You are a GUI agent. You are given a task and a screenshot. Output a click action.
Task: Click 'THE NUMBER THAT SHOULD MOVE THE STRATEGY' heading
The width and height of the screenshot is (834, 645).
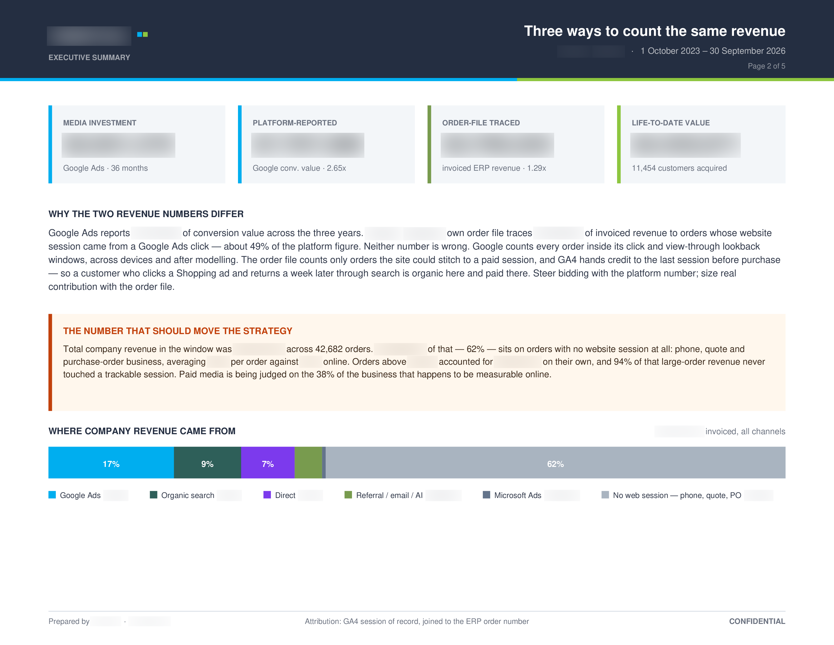coord(178,331)
